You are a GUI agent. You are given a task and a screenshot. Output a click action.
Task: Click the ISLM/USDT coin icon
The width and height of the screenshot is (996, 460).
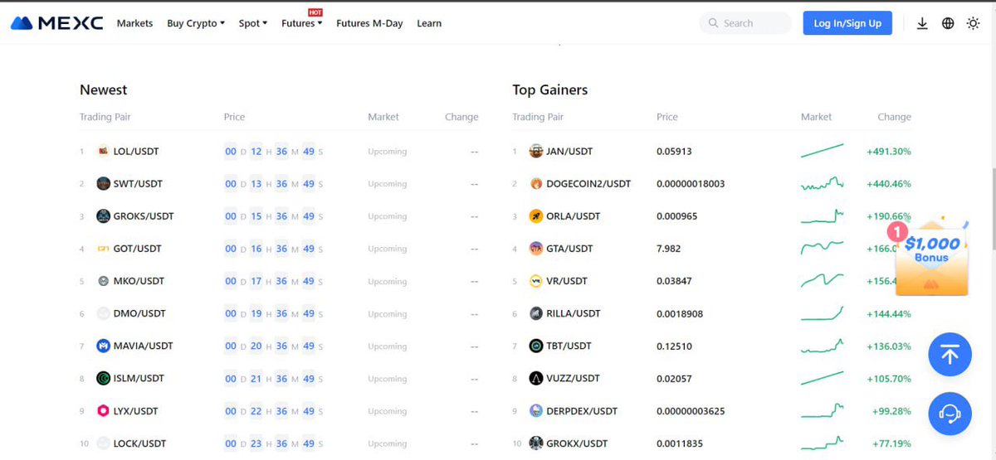coord(103,378)
